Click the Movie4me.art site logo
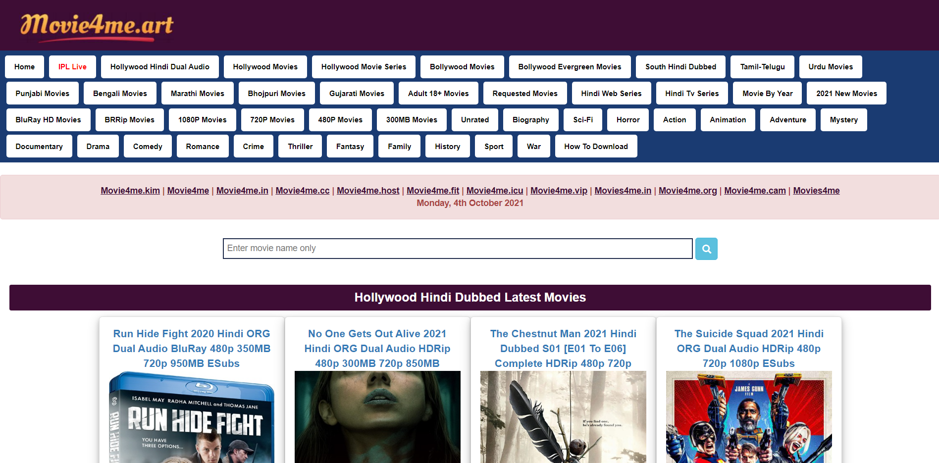The height and width of the screenshot is (463, 939). click(x=97, y=26)
